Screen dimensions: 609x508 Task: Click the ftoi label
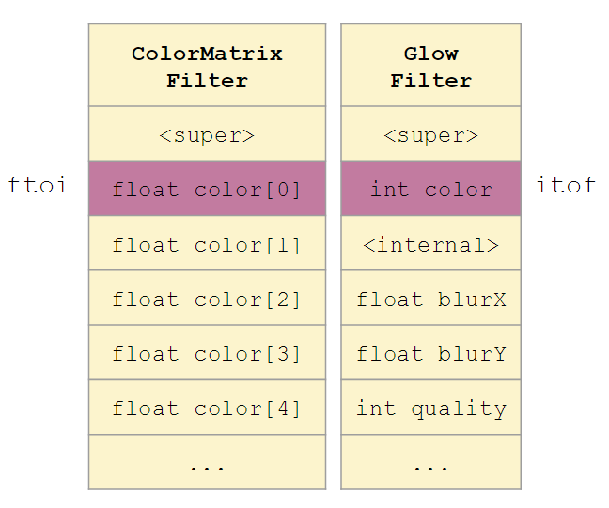point(38,185)
